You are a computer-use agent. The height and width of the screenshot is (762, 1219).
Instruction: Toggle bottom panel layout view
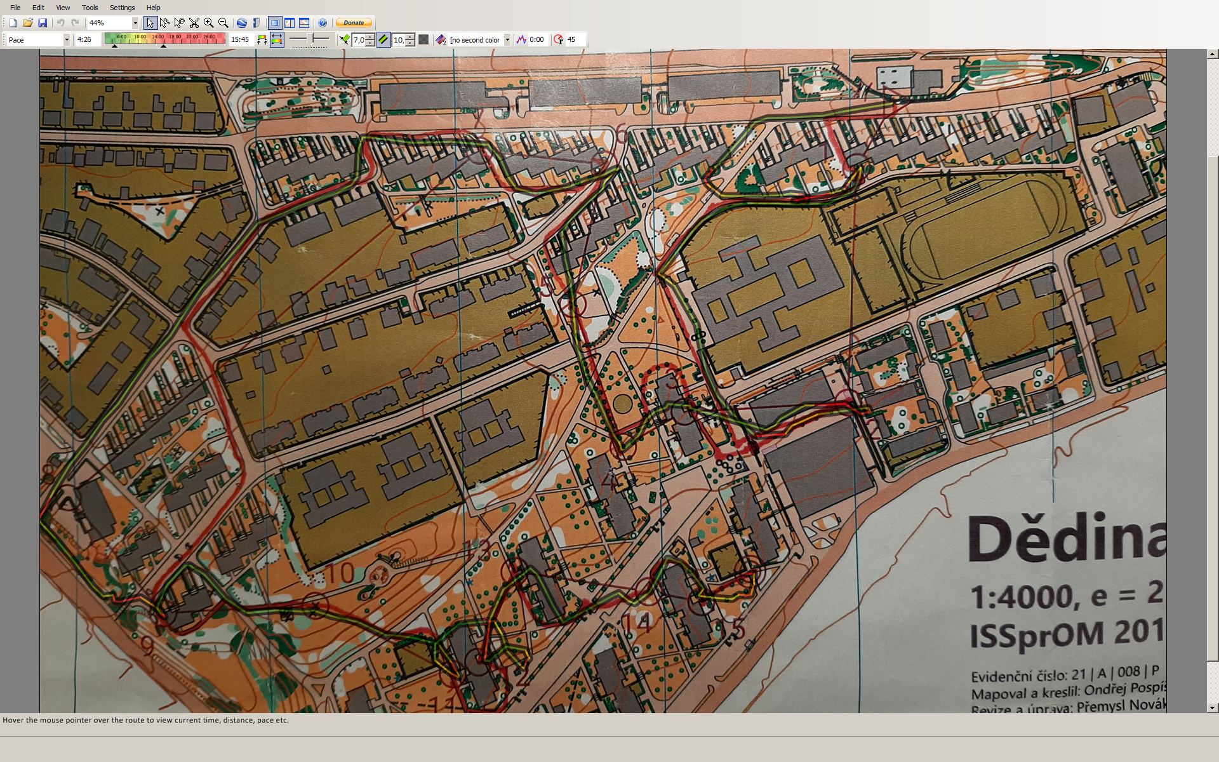[x=304, y=23]
